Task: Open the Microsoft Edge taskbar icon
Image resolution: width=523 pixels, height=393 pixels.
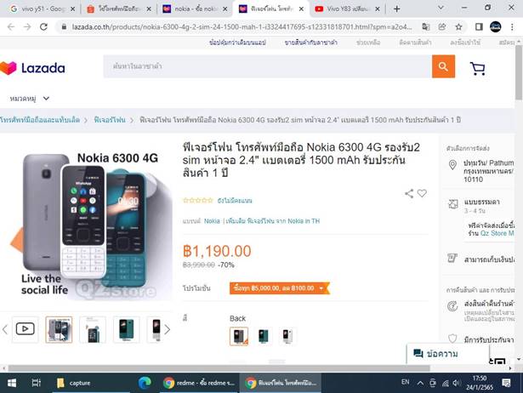Action: pyautogui.click(x=145, y=383)
